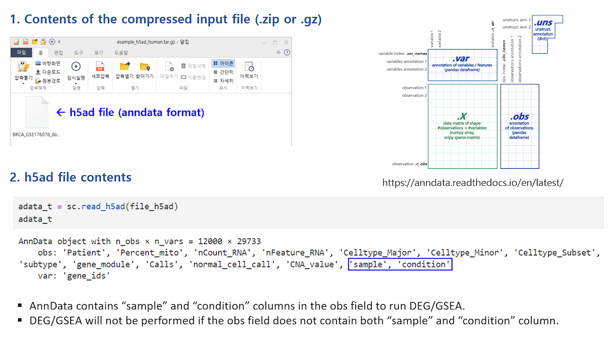
Task: Click the 원본경로 extract button
Action: click(x=48, y=80)
